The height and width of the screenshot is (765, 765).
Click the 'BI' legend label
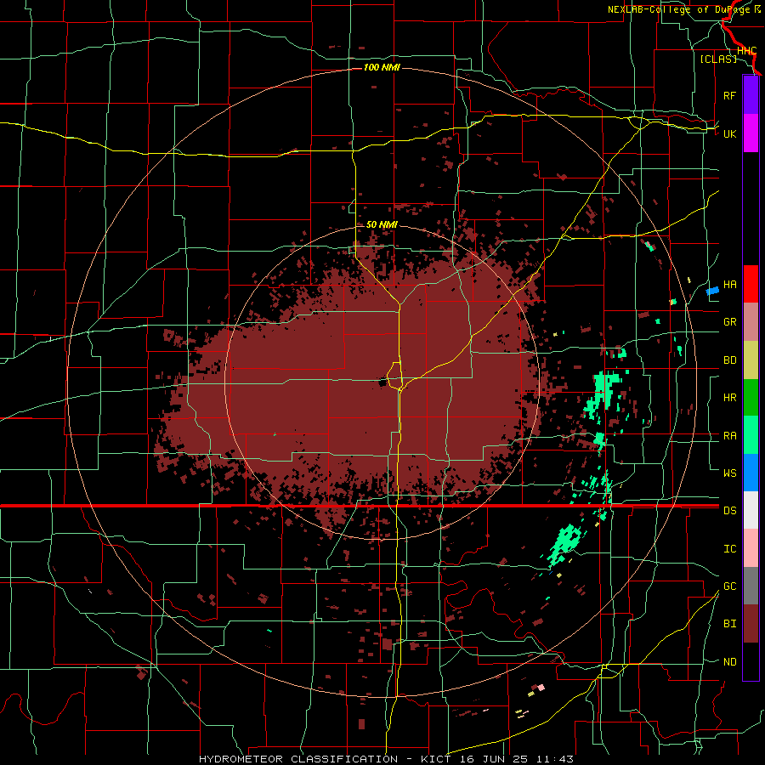729,624
